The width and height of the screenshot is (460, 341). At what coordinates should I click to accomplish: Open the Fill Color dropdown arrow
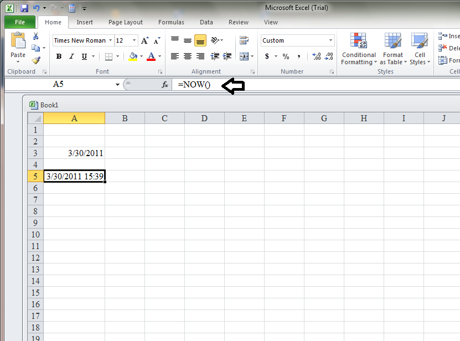click(x=141, y=55)
